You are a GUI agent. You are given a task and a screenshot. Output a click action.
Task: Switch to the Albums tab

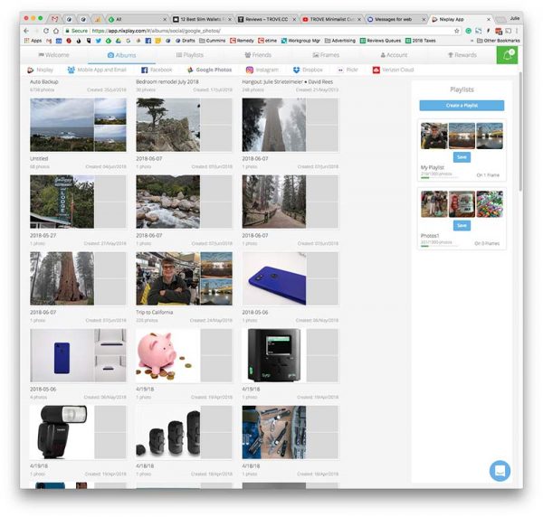(121, 55)
